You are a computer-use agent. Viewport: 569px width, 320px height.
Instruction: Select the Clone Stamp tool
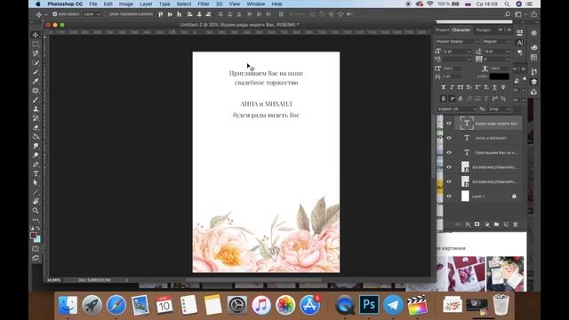coord(36,109)
